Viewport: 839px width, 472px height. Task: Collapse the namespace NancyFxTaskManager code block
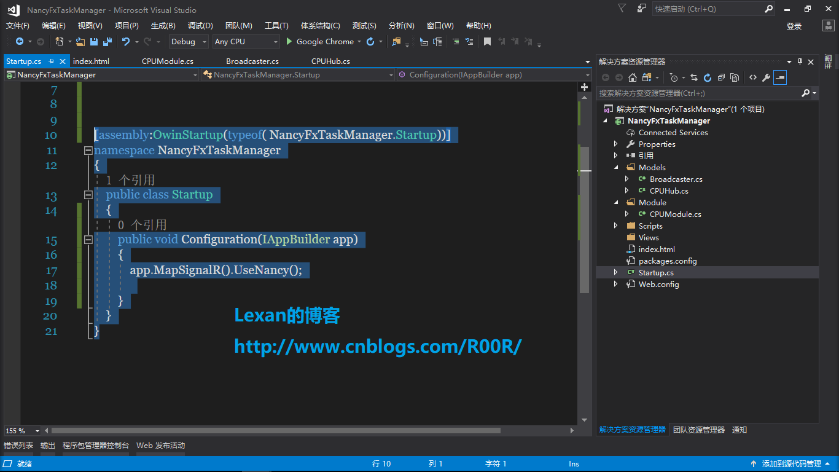pos(88,151)
